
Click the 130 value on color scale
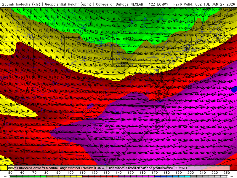click(107, 173)
